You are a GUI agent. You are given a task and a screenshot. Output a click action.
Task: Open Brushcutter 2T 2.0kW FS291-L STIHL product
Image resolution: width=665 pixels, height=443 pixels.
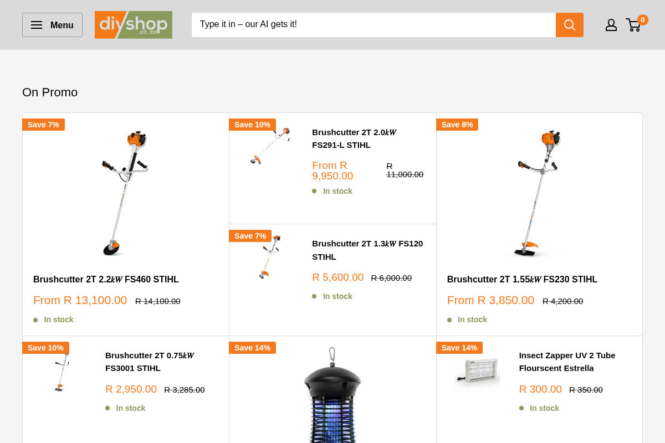pos(354,138)
